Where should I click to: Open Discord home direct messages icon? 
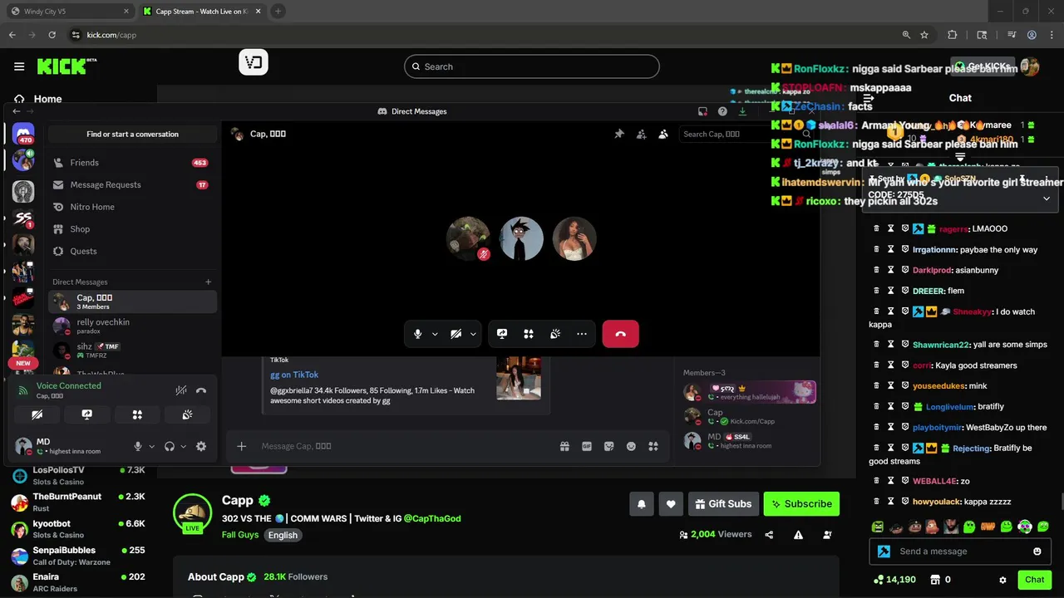(23, 133)
